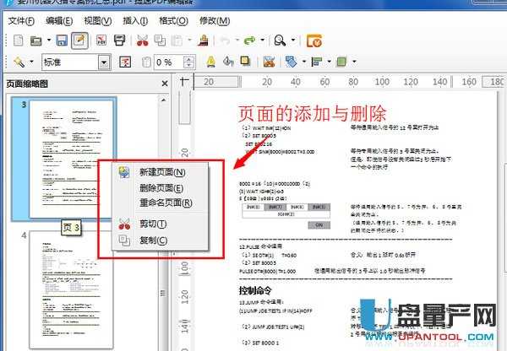Click the Export as PDF icon

(x=101, y=40)
